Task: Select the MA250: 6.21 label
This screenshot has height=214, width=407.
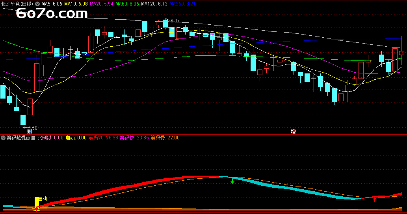Action: (x=182, y=4)
